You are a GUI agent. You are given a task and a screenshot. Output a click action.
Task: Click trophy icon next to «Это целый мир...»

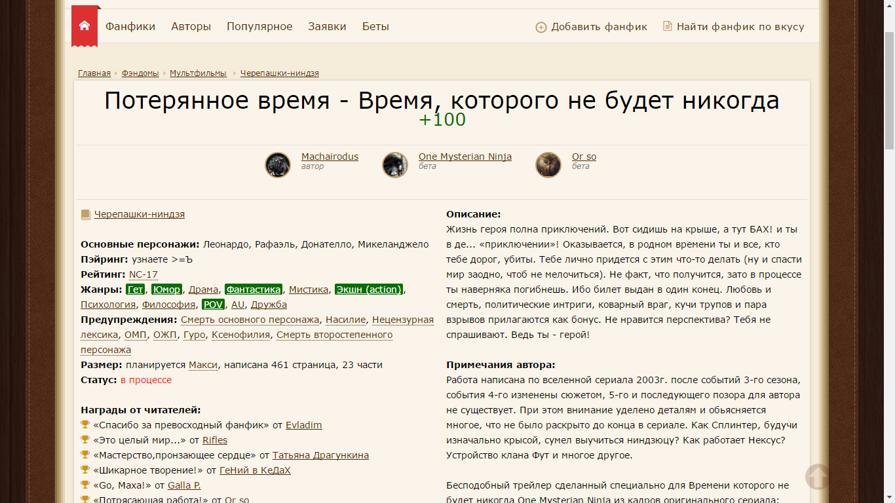coord(85,440)
